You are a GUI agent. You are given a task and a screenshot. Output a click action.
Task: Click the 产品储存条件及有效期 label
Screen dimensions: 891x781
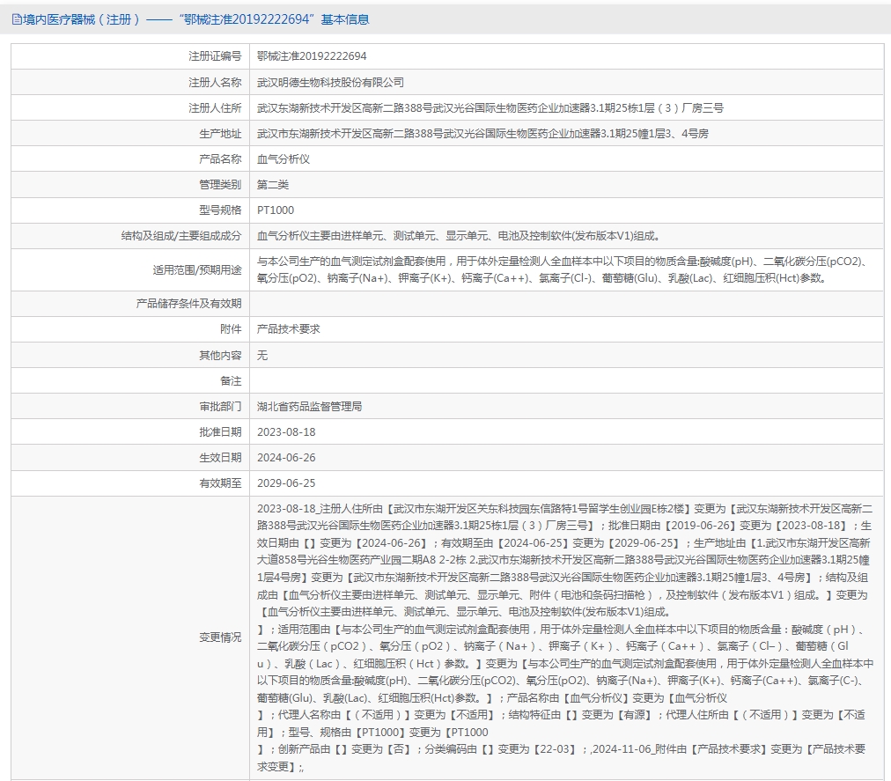[x=188, y=304]
